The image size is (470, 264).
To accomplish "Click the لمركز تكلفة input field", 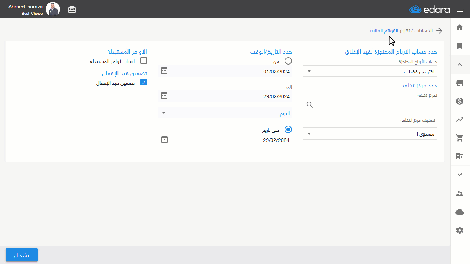I will tap(379, 104).
